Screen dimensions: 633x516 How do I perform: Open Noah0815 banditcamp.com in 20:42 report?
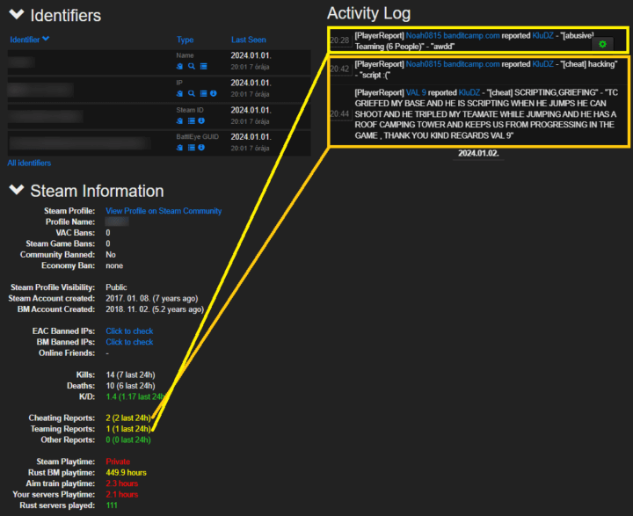coord(453,64)
